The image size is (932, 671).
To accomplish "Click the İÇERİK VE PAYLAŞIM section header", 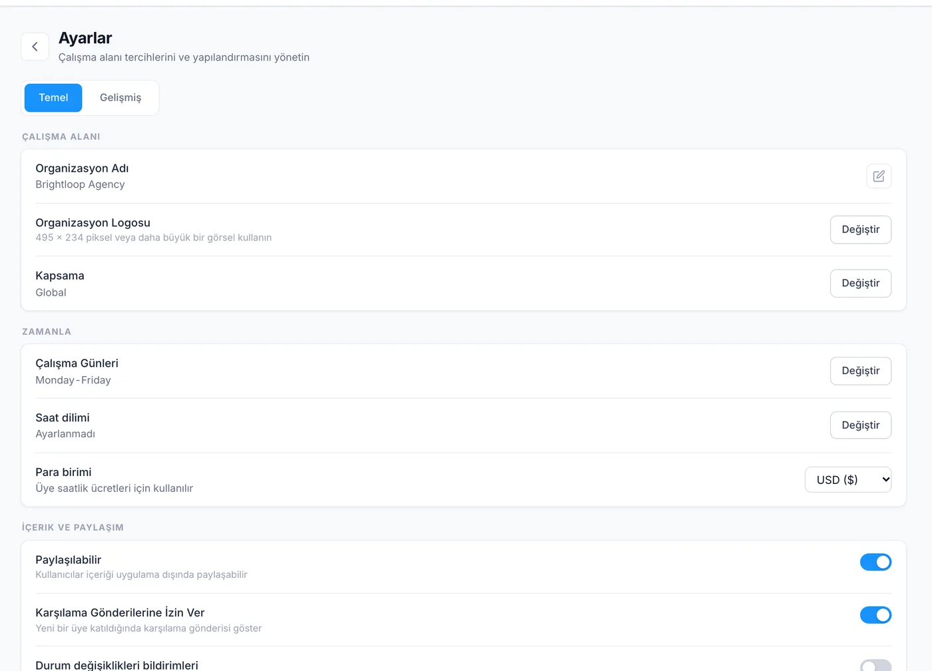I will click(x=73, y=527).
